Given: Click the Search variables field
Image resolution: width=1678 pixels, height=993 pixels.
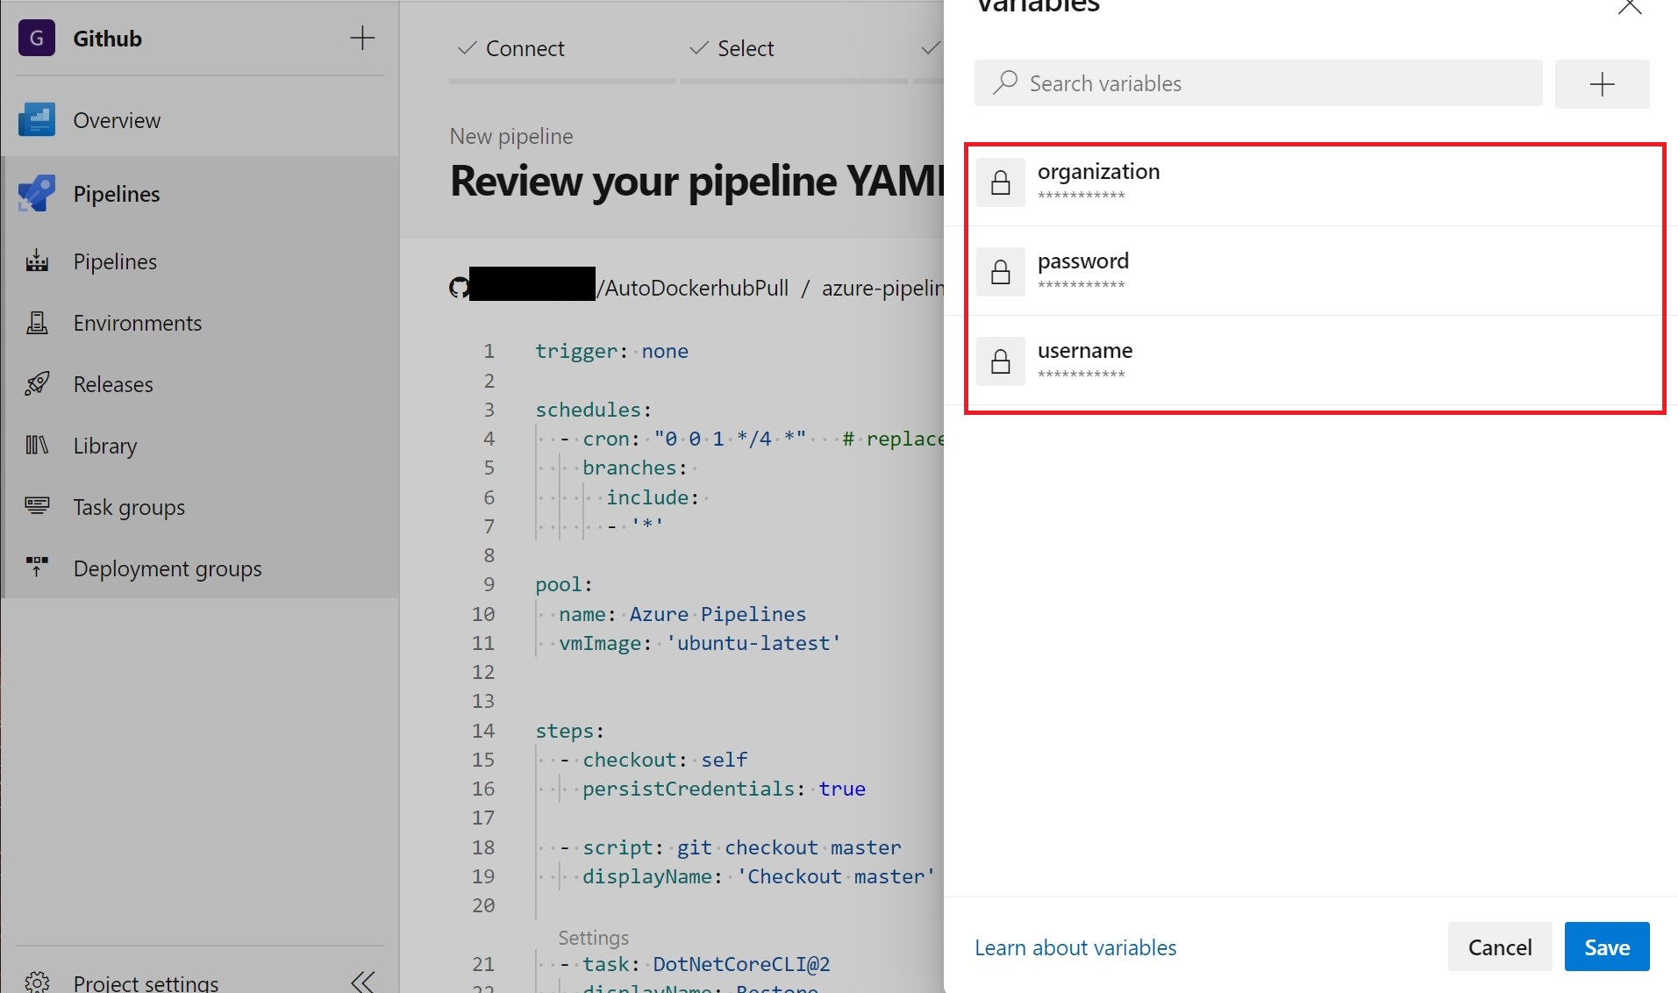Looking at the screenshot, I should pos(1258,83).
